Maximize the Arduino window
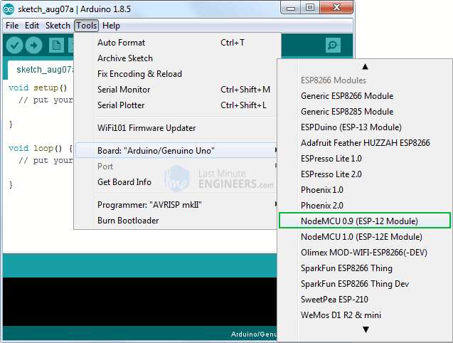Viewport: 453px width, 343px height. pos(310,8)
